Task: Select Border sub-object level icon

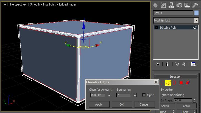Action: (174, 83)
